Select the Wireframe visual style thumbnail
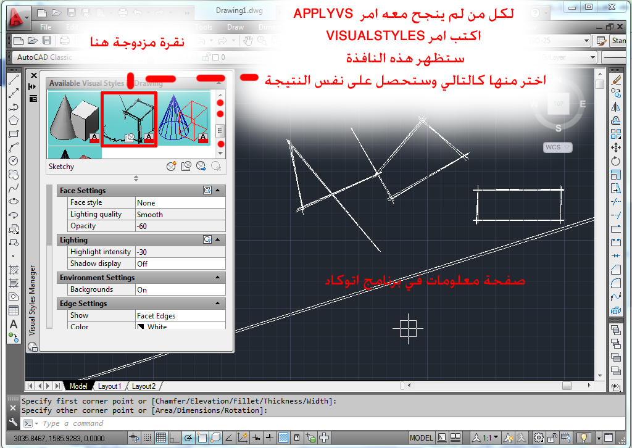 coord(183,118)
